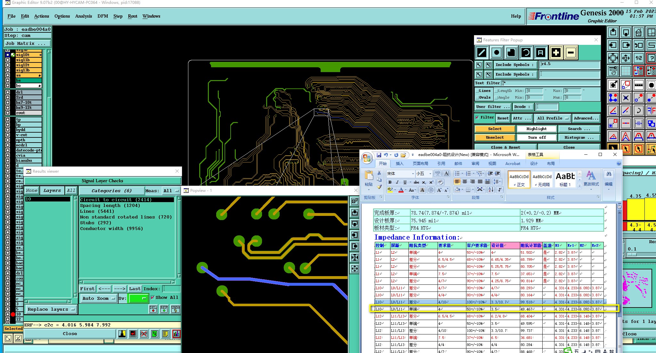Toggle the pad features filter icon
Viewport: 656px width, 353px height.
pos(496,53)
